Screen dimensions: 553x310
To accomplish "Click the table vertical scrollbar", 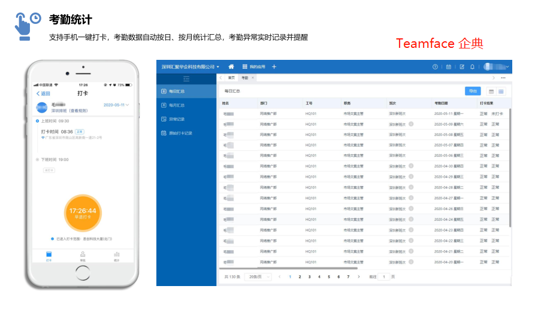I will click(x=510, y=168).
